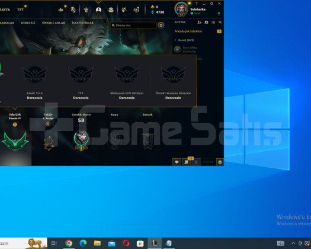Open the Mail app from the taskbar
This screenshot has height=249, width=311.
coord(112,243)
